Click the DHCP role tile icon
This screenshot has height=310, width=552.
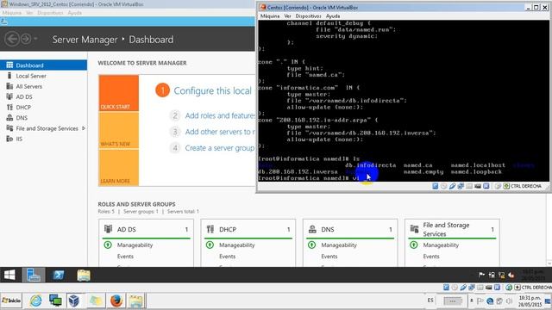210,229
